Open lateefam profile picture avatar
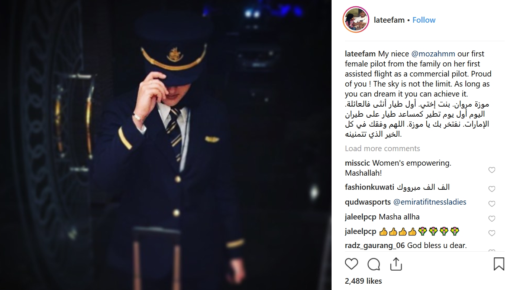Screen dimensions: 507x290 (356, 20)
